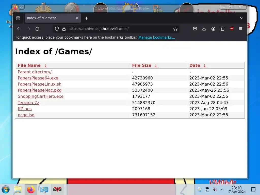Select the Index of /Games/ tab
Viewport: 260px width, 195px height.
(x=53, y=18)
